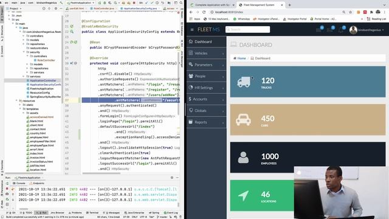Viewport: 389px width, 219px height.
Task: Rerun FleetmsApplication from Run panel
Action: point(7,184)
